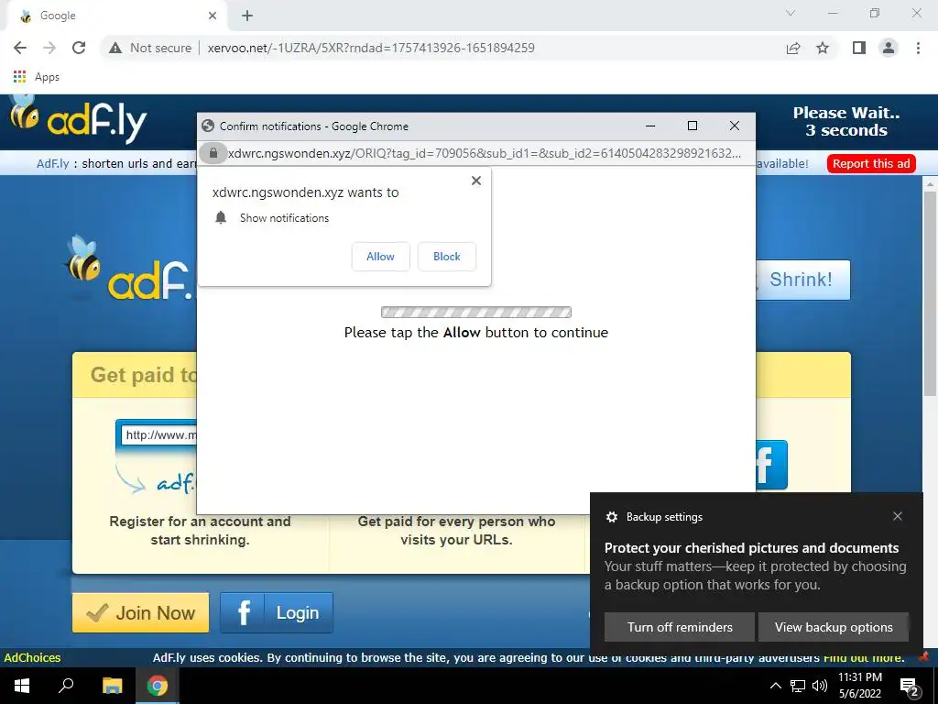
Task: Open Windows taskbar search
Action: point(65,686)
